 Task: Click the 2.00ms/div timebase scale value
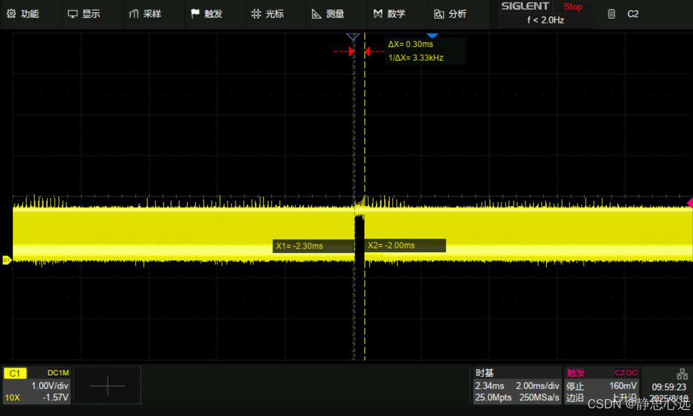tap(537, 386)
